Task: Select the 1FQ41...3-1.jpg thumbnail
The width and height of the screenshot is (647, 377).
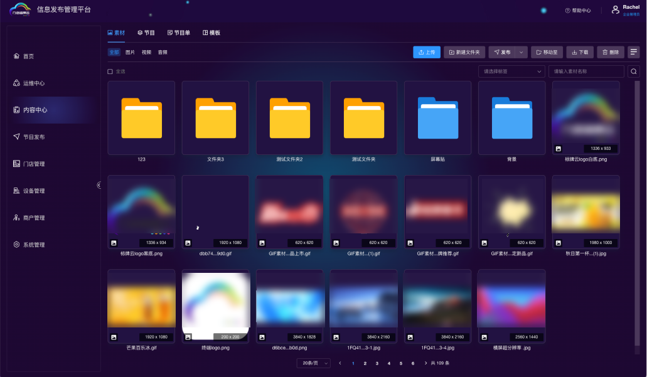Action: click(x=363, y=306)
